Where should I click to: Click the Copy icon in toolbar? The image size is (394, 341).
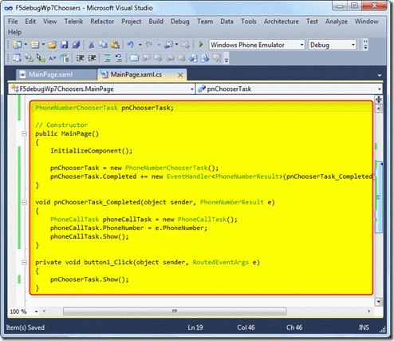click(103, 45)
